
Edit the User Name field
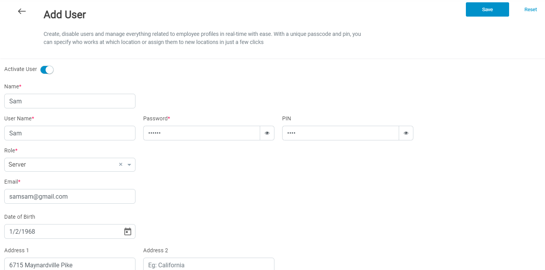point(70,133)
